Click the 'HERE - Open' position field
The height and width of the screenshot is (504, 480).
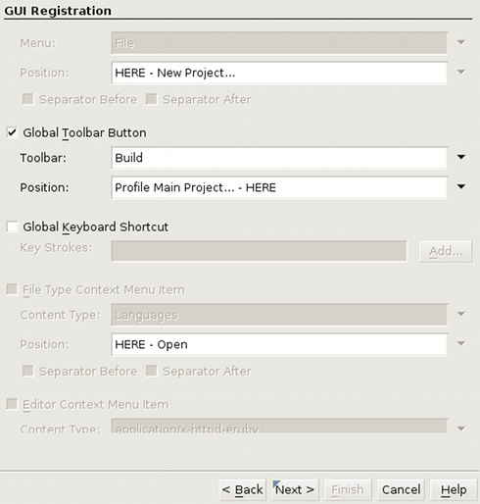click(x=279, y=344)
